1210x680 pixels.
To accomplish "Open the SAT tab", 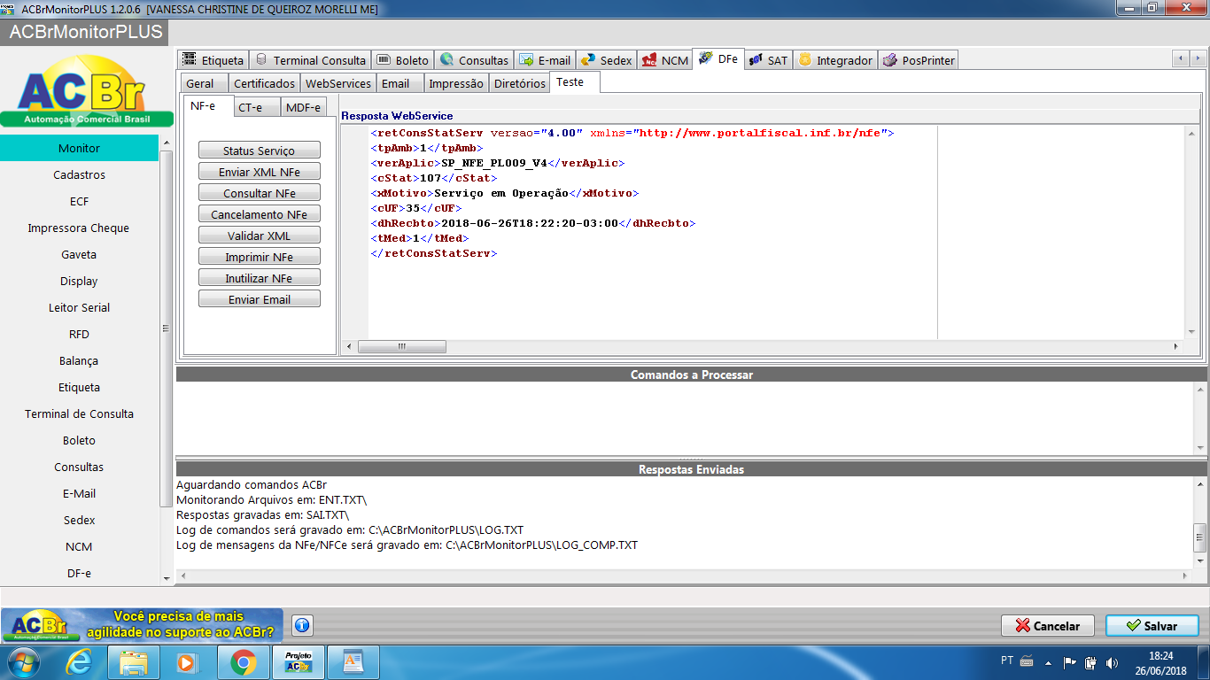I will (768, 60).
